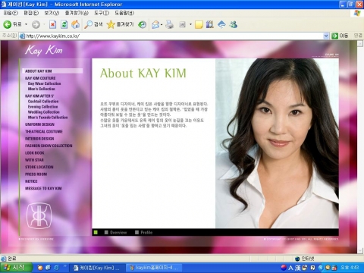
Task: Click the blue arrow toolbar icon
Action: [221, 24]
